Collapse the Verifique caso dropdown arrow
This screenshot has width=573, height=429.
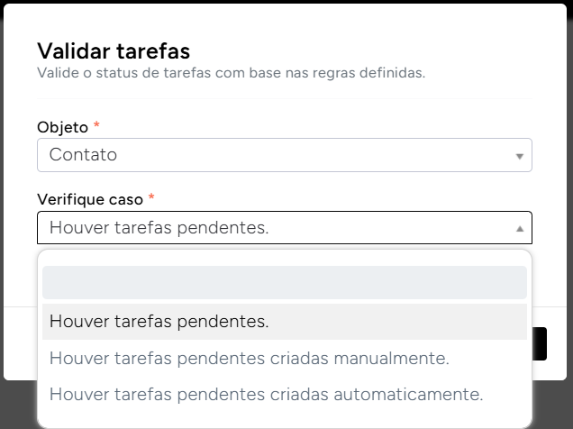pos(519,229)
